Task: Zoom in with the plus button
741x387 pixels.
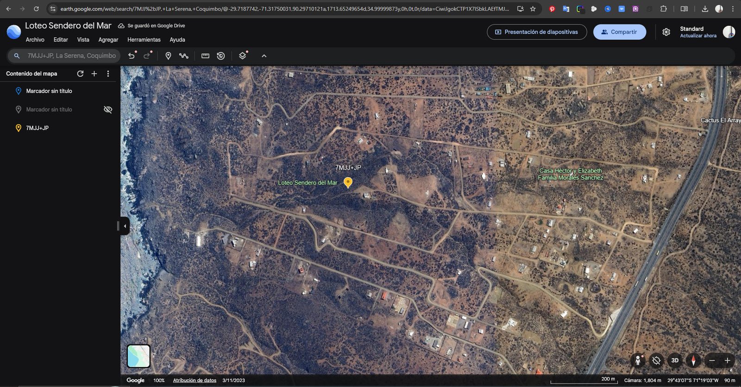Action: point(727,360)
